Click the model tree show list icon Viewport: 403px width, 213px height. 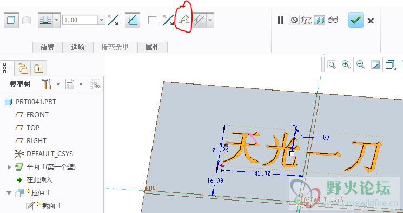click(x=70, y=84)
